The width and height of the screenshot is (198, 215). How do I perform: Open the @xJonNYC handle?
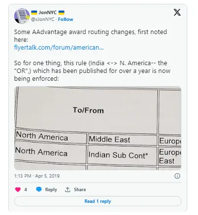(x=42, y=19)
